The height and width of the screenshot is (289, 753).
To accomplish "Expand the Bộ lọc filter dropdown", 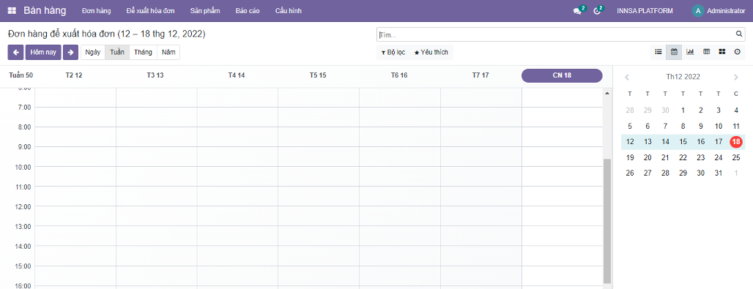I will click(393, 53).
